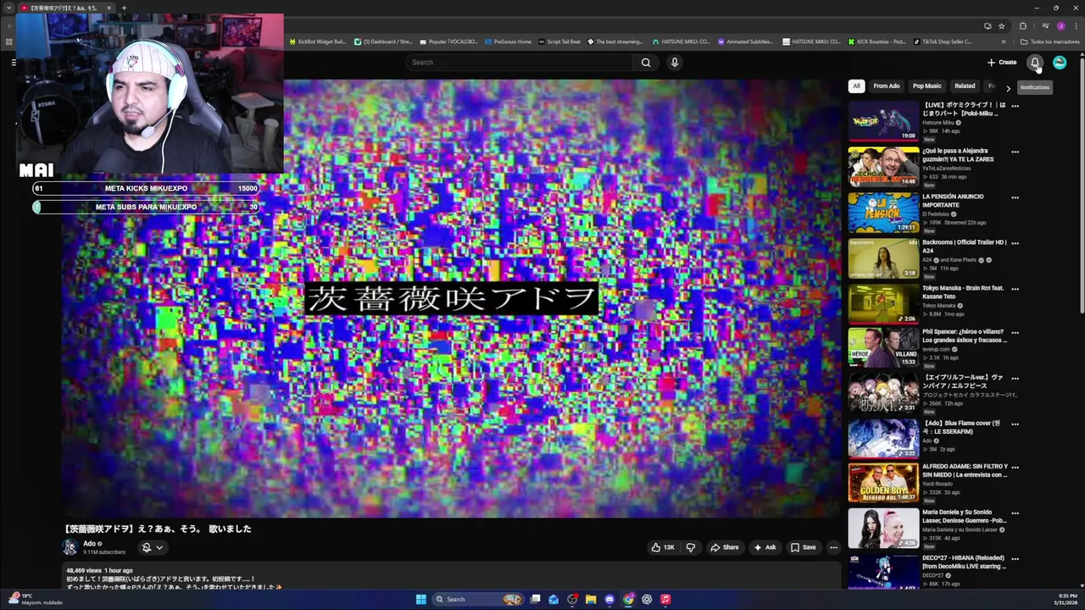The height and width of the screenshot is (610, 1085).
Task: Open ChatGPT app from taskbar
Action: tap(647, 599)
